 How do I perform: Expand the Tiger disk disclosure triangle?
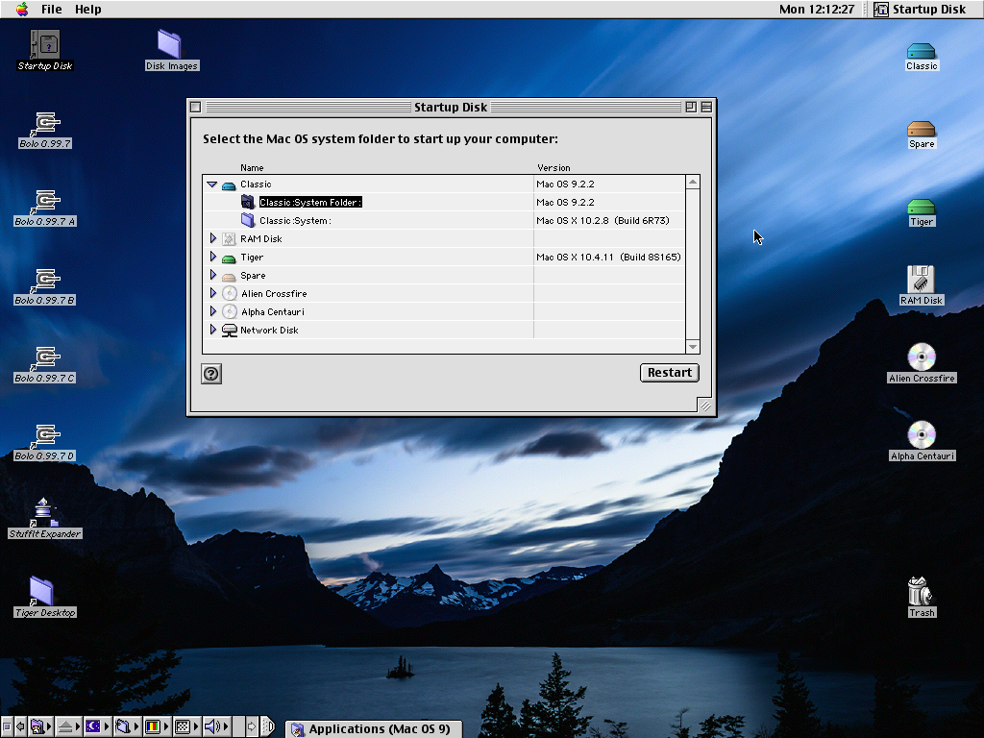213,258
